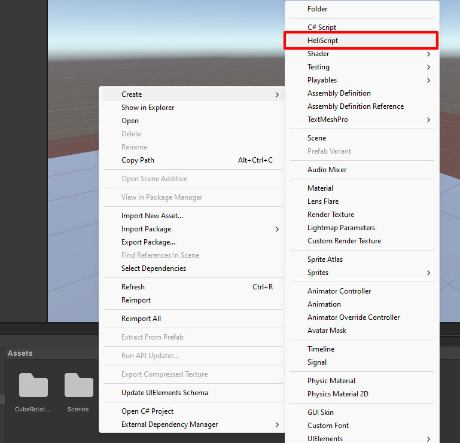Expand the Playables submenu
Screen dimensions: 460x443
(x=322, y=80)
